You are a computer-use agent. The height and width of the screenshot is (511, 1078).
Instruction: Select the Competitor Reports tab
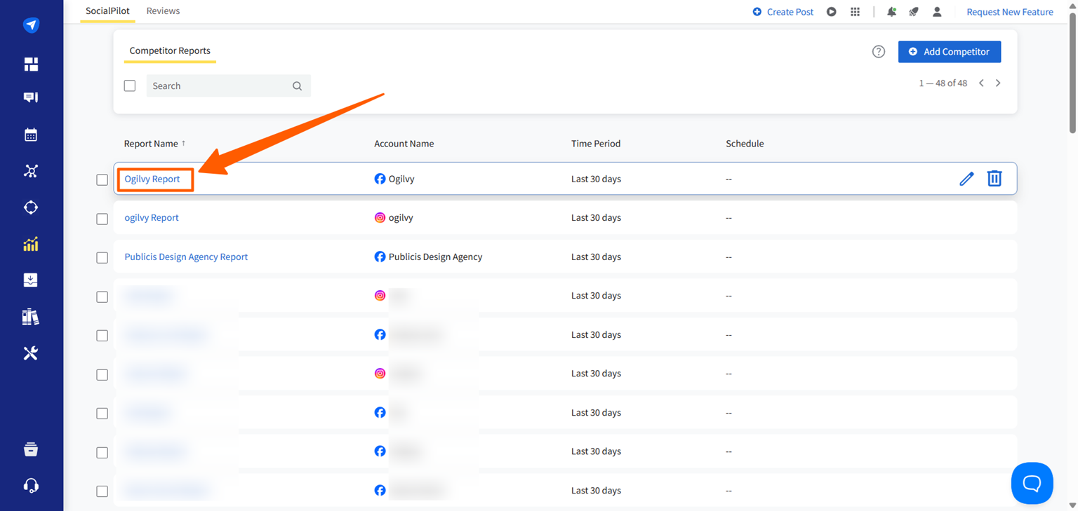170,51
